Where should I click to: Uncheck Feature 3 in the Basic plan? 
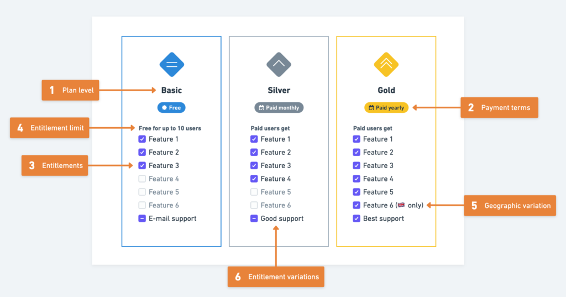142,165
